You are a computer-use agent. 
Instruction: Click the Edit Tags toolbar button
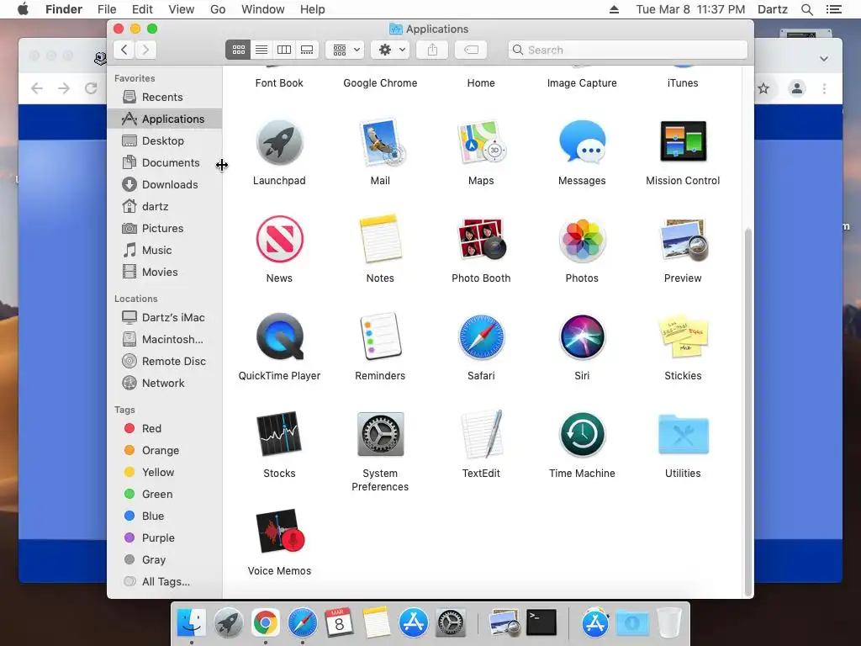click(471, 50)
